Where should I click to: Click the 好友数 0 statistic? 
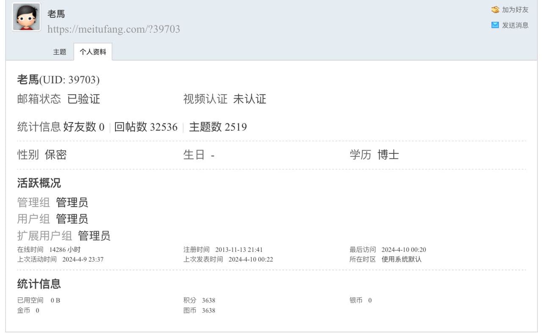click(x=84, y=127)
